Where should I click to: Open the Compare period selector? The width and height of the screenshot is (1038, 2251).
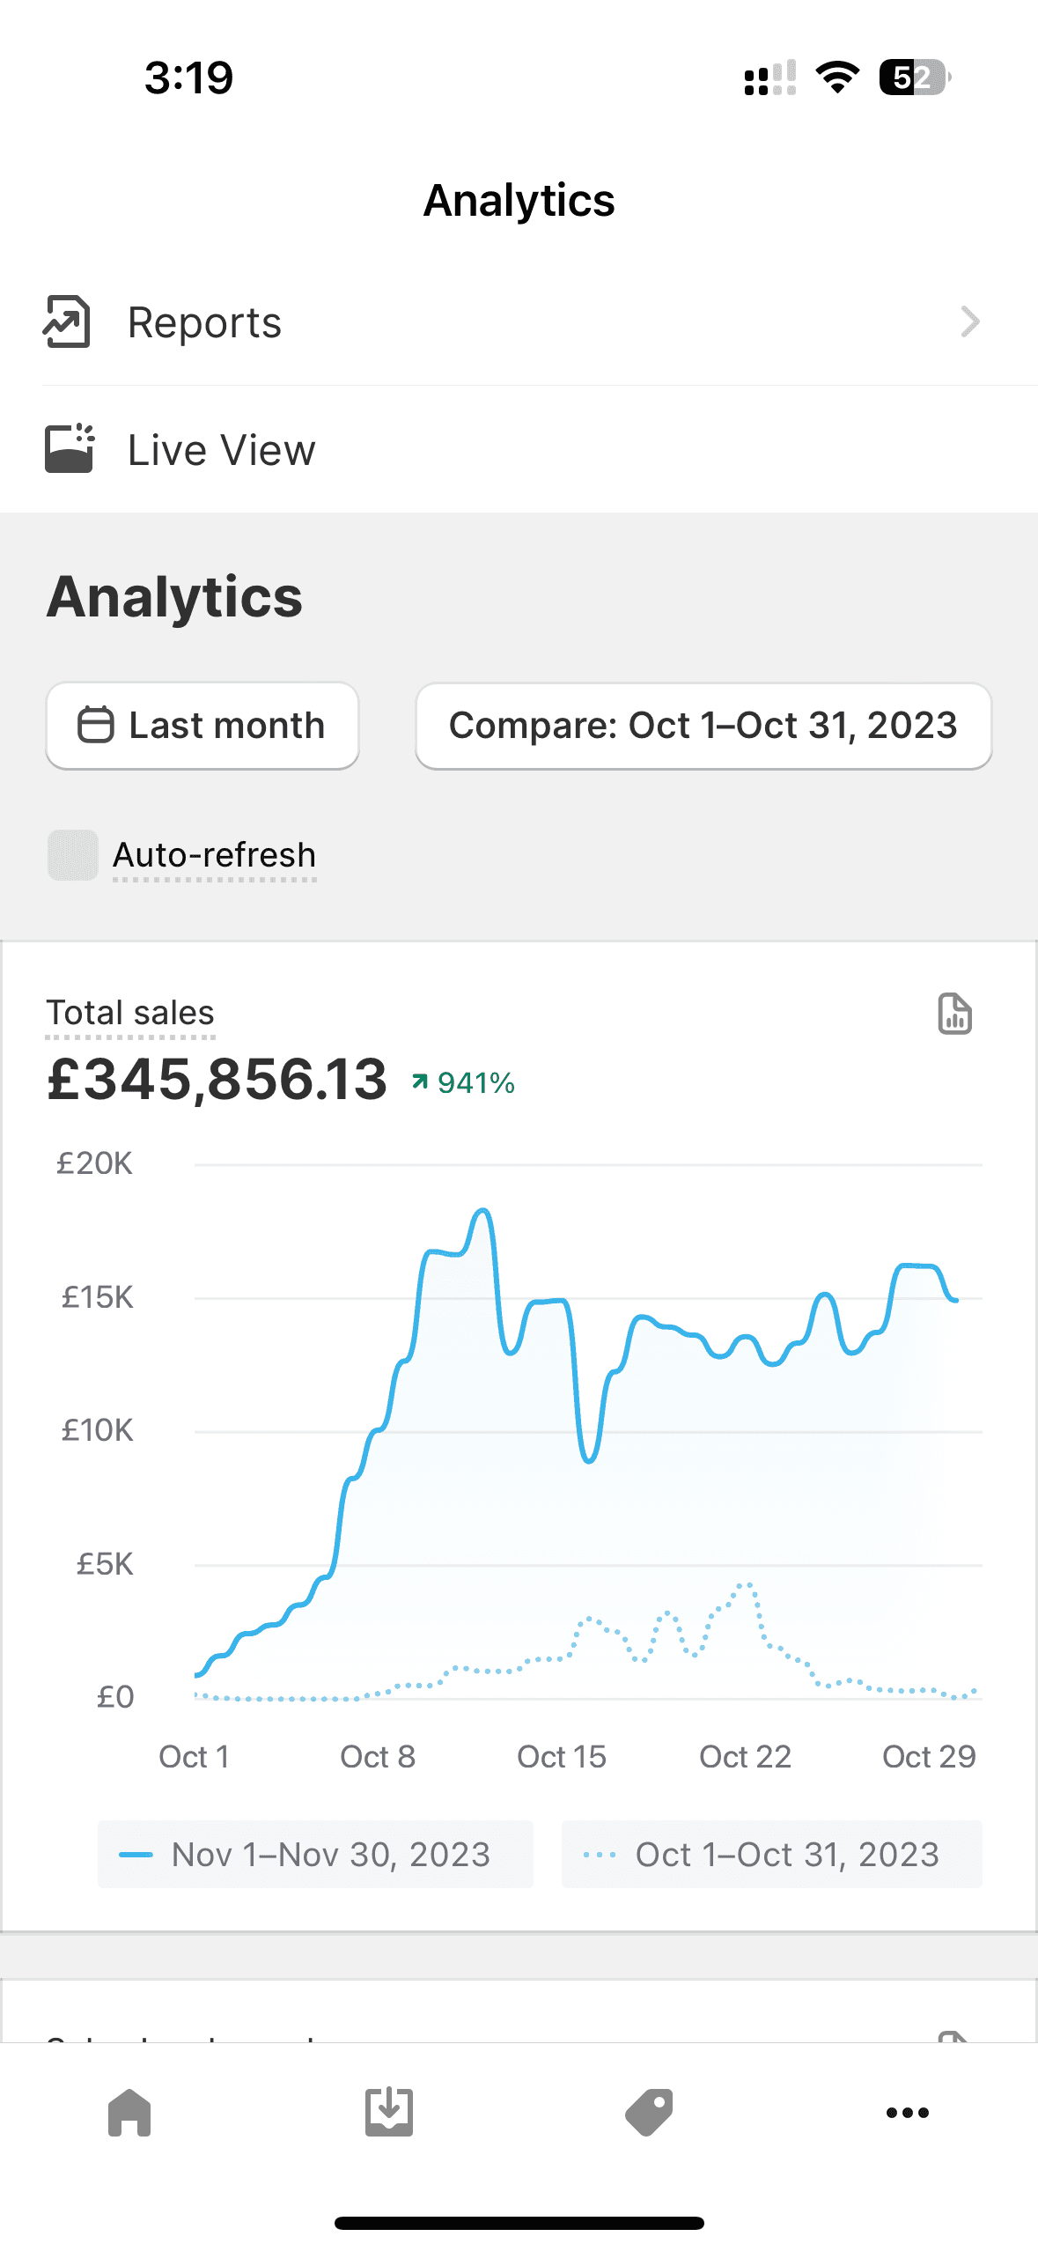pos(703,726)
